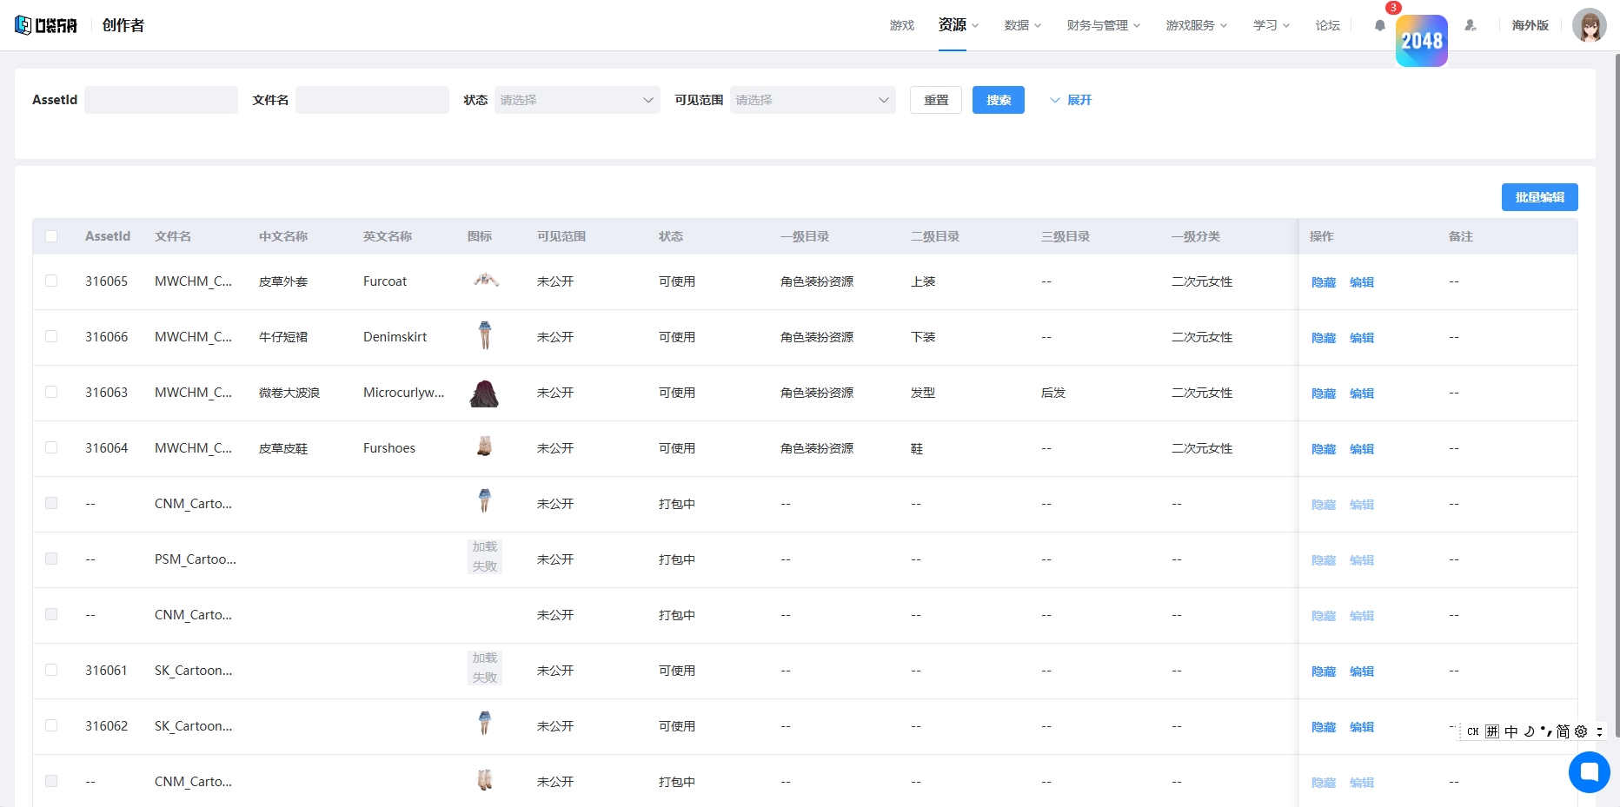The image size is (1620, 807).
Task: Open the 游戏服务 navigation menu
Action: (x=1197, y=25)
